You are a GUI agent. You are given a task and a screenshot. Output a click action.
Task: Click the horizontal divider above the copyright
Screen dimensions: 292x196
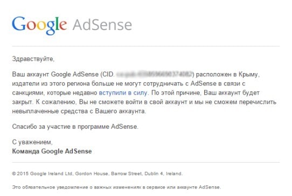146,162
